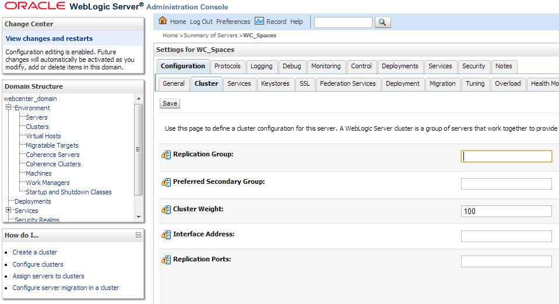Click the Save button
The width and height of the screenshot is (559, 304).
click(x=170, y=103)
